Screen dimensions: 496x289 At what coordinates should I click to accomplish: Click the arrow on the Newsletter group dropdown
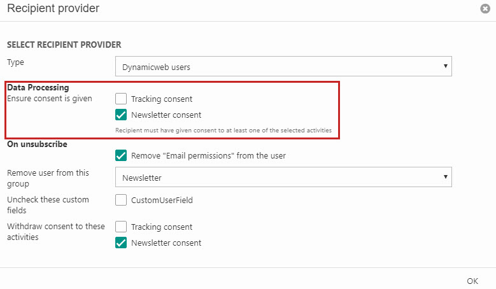tap(444, 178)
